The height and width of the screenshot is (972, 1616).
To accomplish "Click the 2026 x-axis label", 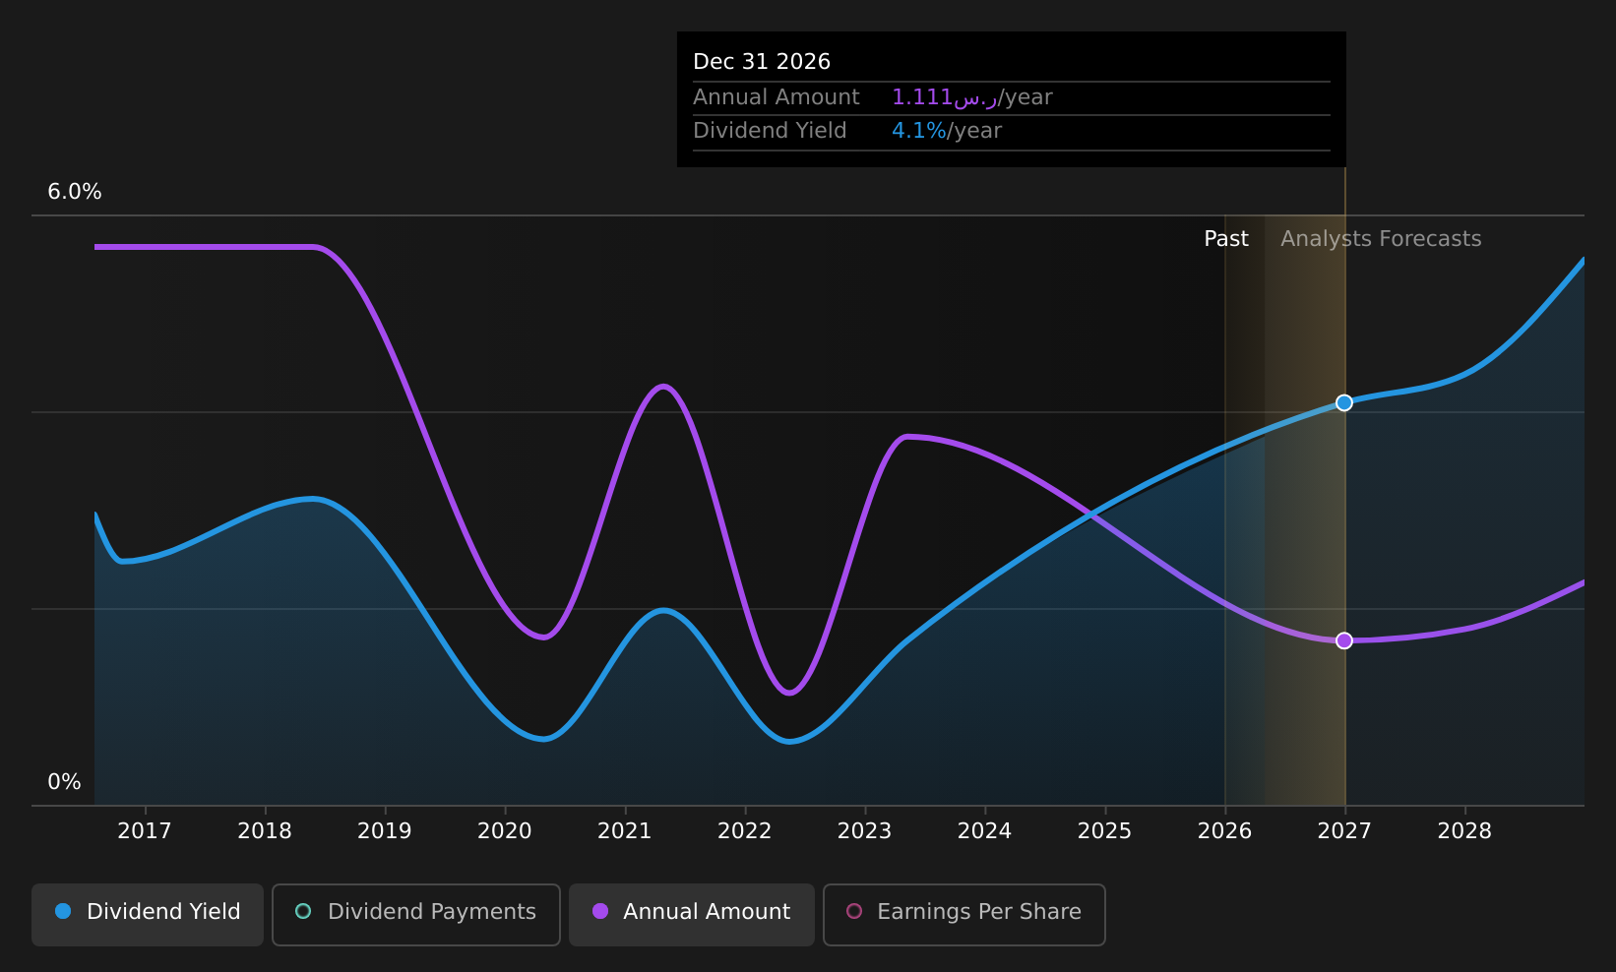I will click(1225, 831).
